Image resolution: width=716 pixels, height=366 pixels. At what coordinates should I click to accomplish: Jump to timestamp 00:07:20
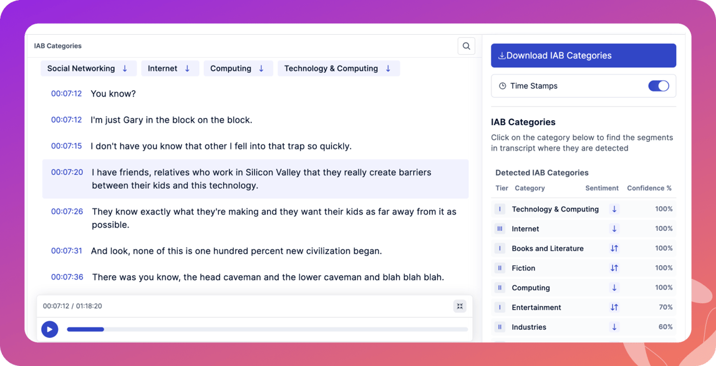click(67, 172)
